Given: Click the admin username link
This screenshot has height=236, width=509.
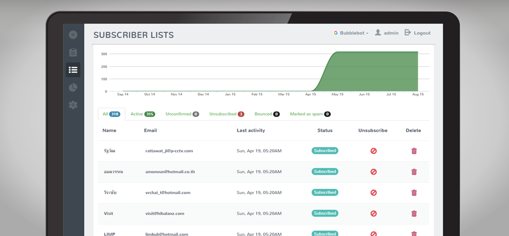Looking at the screenshot, I should (x=391, y=33).
